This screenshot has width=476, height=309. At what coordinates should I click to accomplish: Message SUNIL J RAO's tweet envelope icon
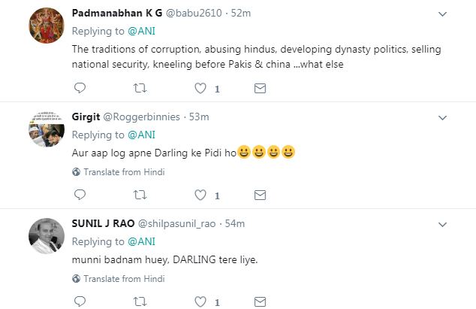pyautogui.click(x=260, y=301)
